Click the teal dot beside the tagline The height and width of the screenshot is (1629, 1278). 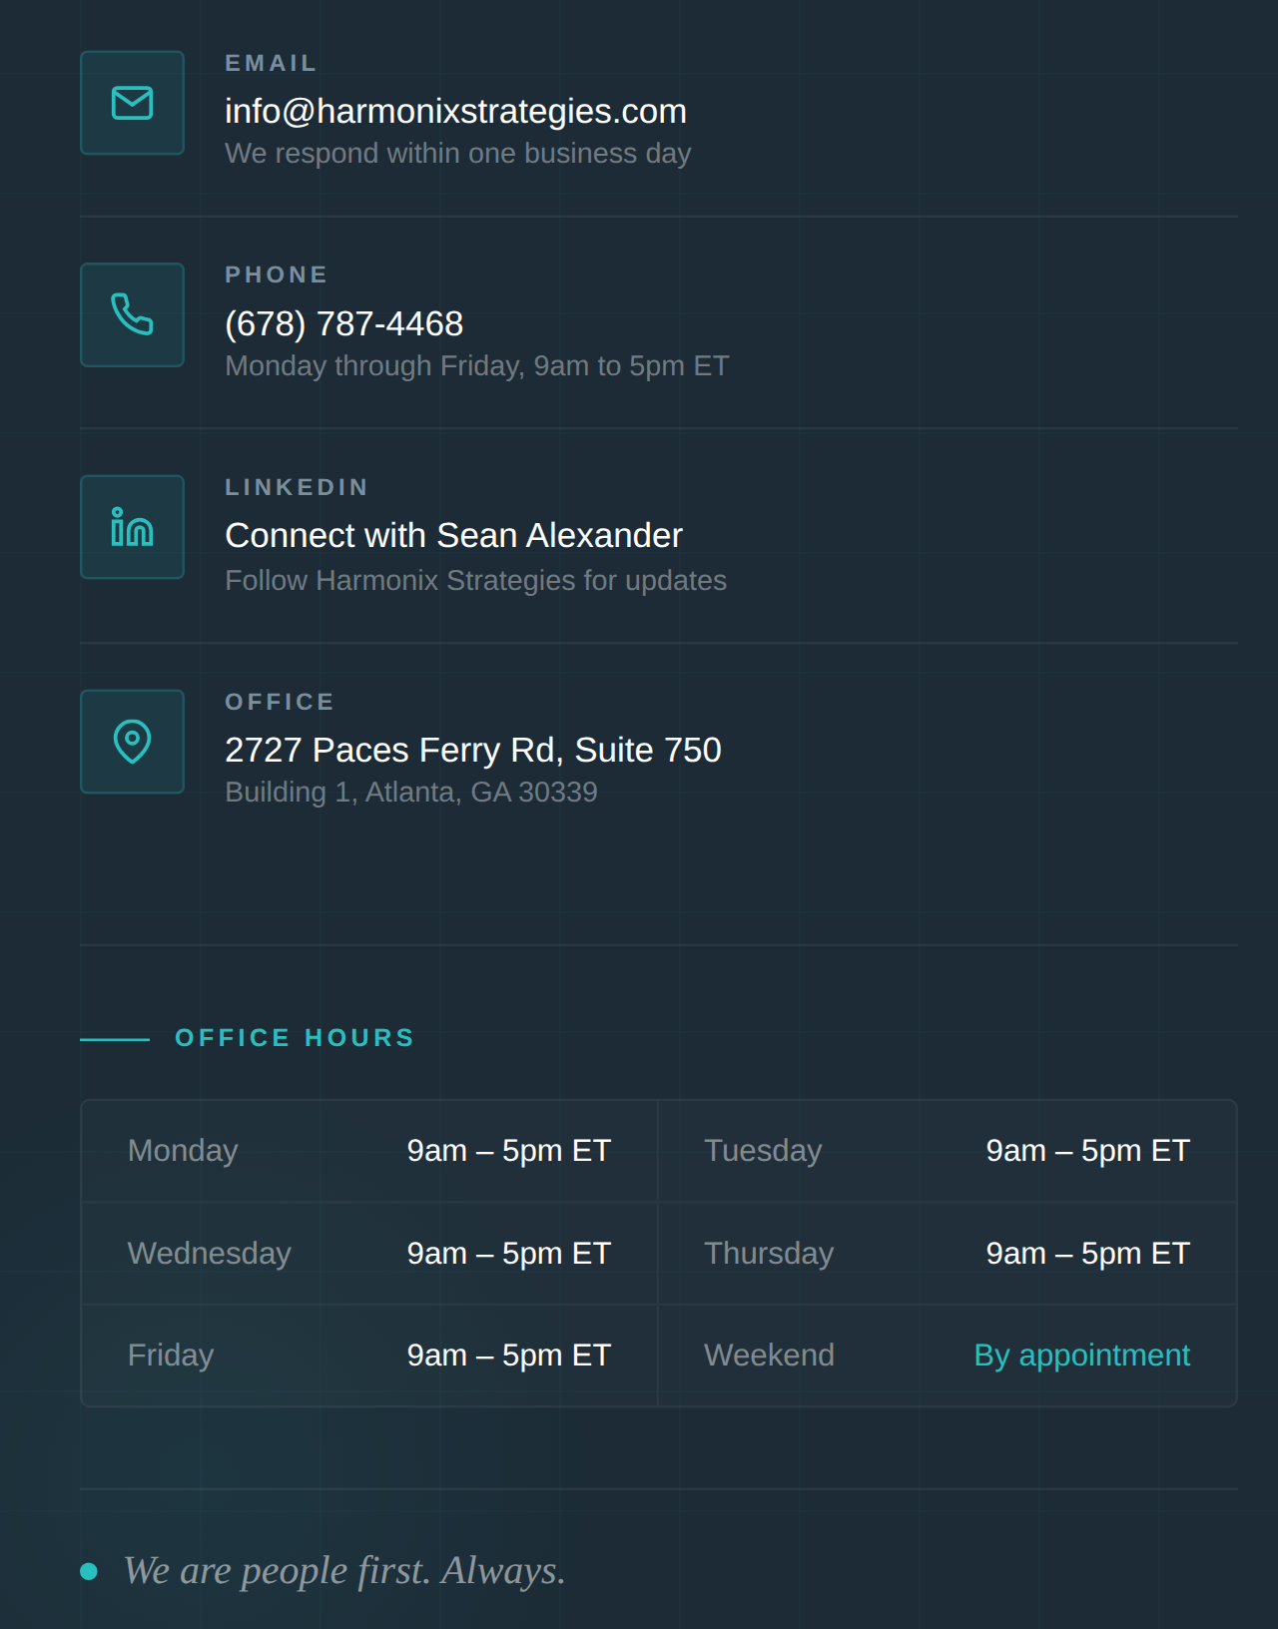89,1571
